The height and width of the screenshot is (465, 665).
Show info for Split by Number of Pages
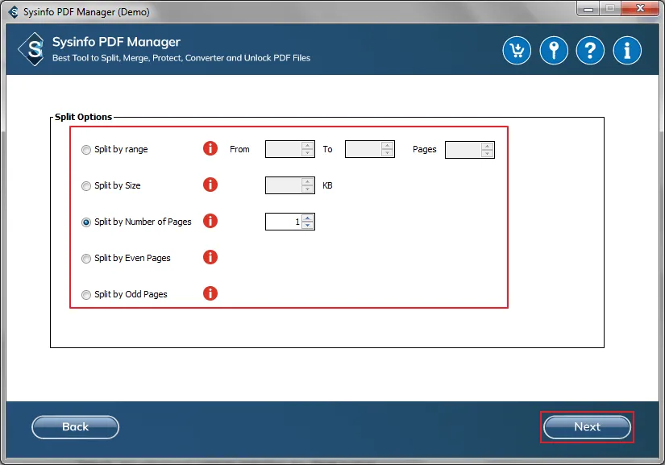click(x=210, y=221)
